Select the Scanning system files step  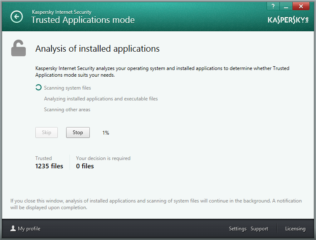(x=67, y=88)
